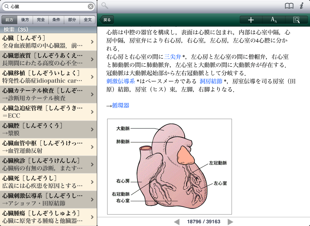Click the find-in-page magnifier icon
Image resolution: width=310 pixels, height=226 pixels.
(296, 20)
